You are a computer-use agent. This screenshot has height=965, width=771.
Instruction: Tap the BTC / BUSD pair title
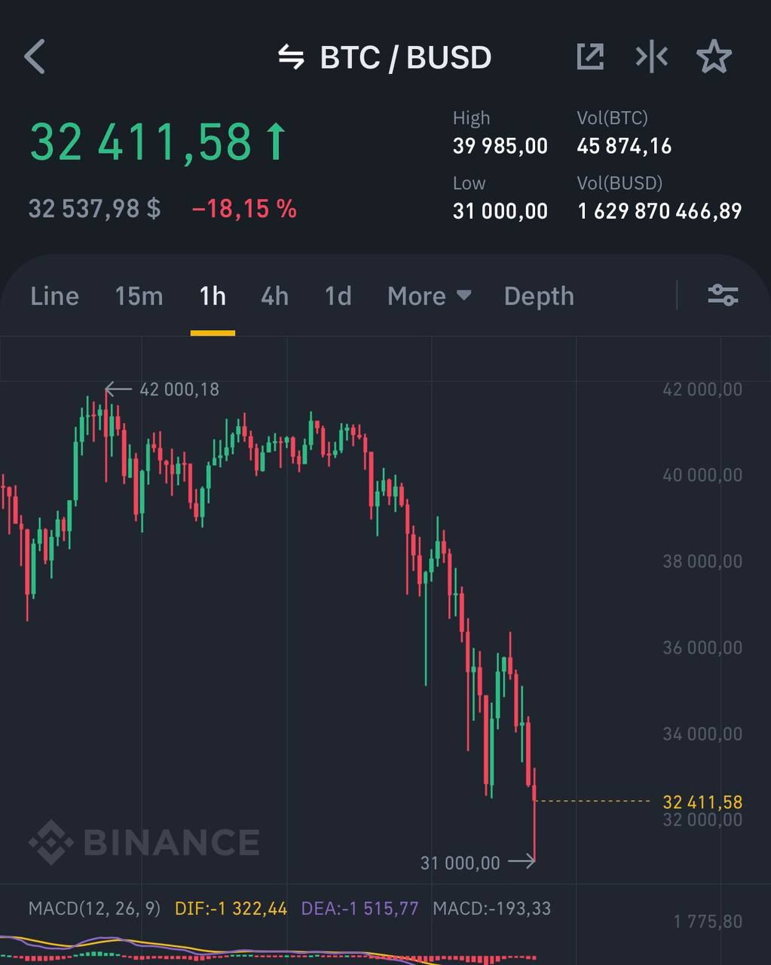click(405, 57)
